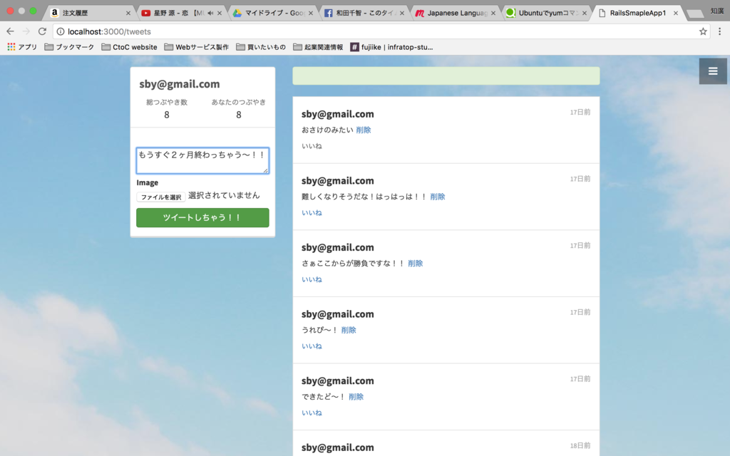
Task: Click the 18日前 timestamp of the last tweet
Action: (580, 446)
